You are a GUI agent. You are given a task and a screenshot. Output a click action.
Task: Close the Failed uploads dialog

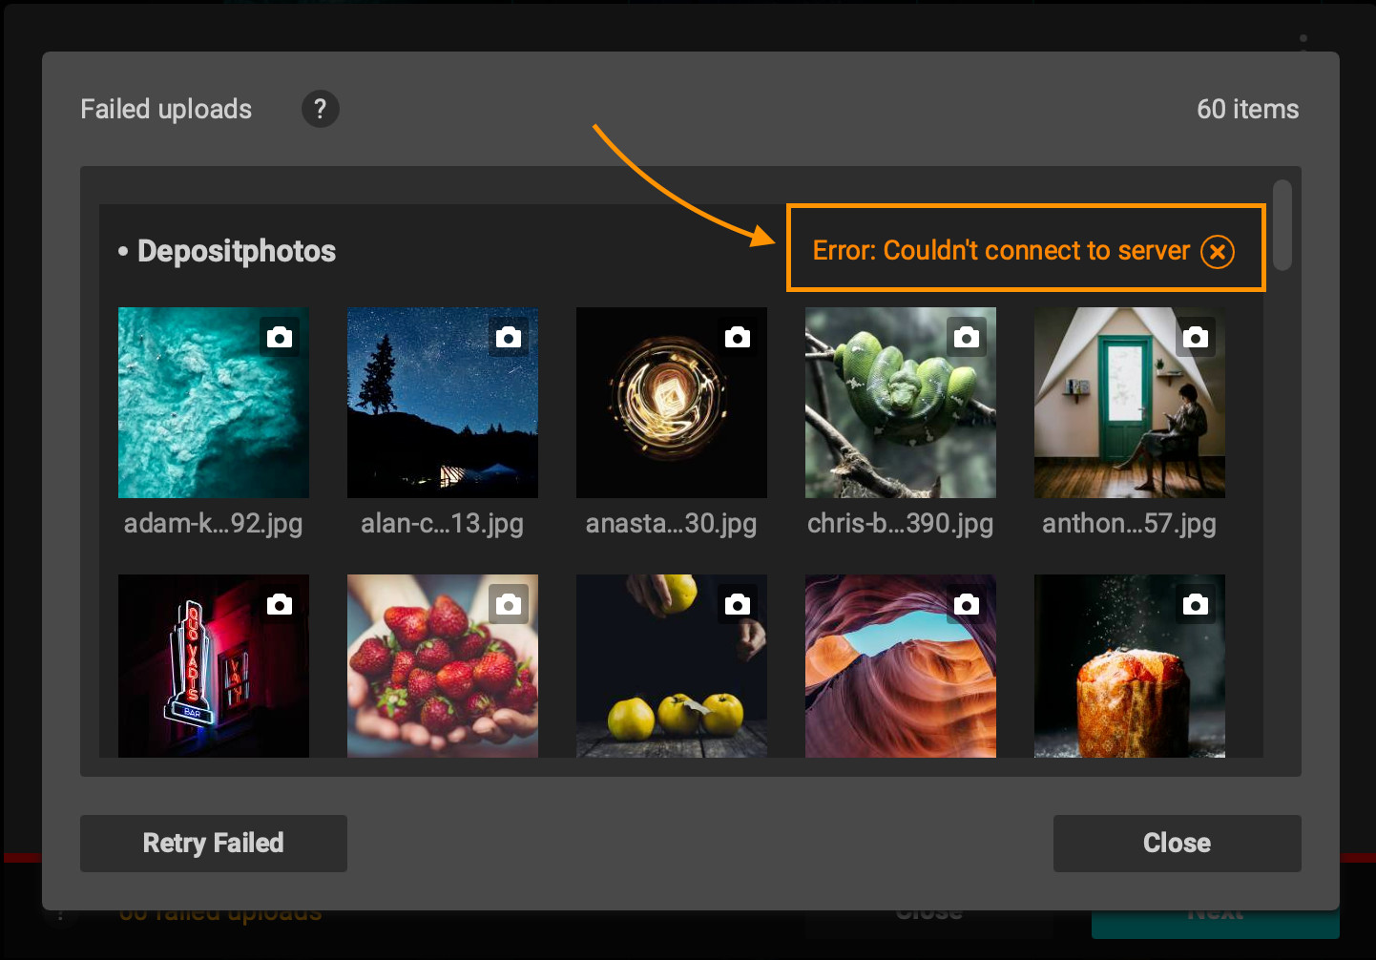(x=1177, y=843)
